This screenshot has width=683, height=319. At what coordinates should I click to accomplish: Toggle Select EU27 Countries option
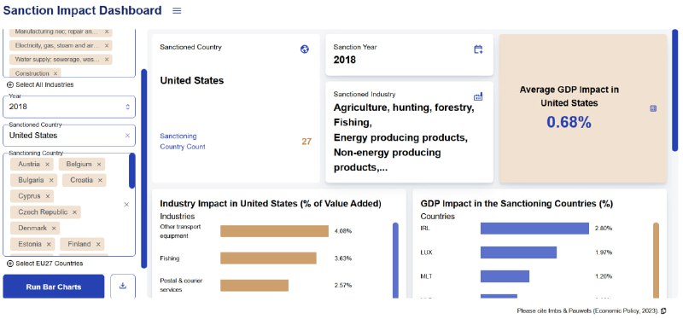pyautogui.click(x=45, y=264)
